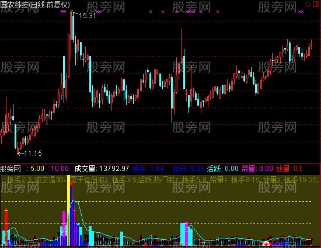321x248 pixels.
Task: Click the tall yellow vertical volume bar
Action: [69, 210]
